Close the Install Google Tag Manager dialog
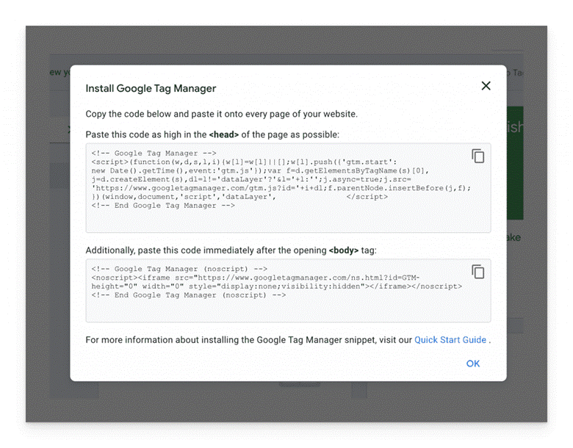 pos(486,86)
